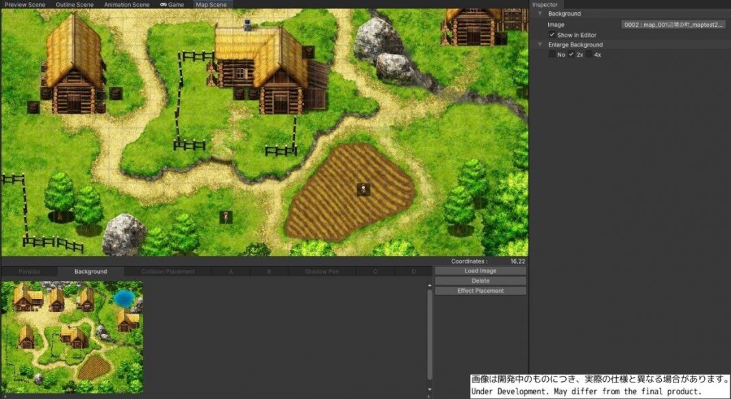Screen dimensions: 731x399
Task: Toggle the Show in Editor checkbox
Action: point(552,34)
